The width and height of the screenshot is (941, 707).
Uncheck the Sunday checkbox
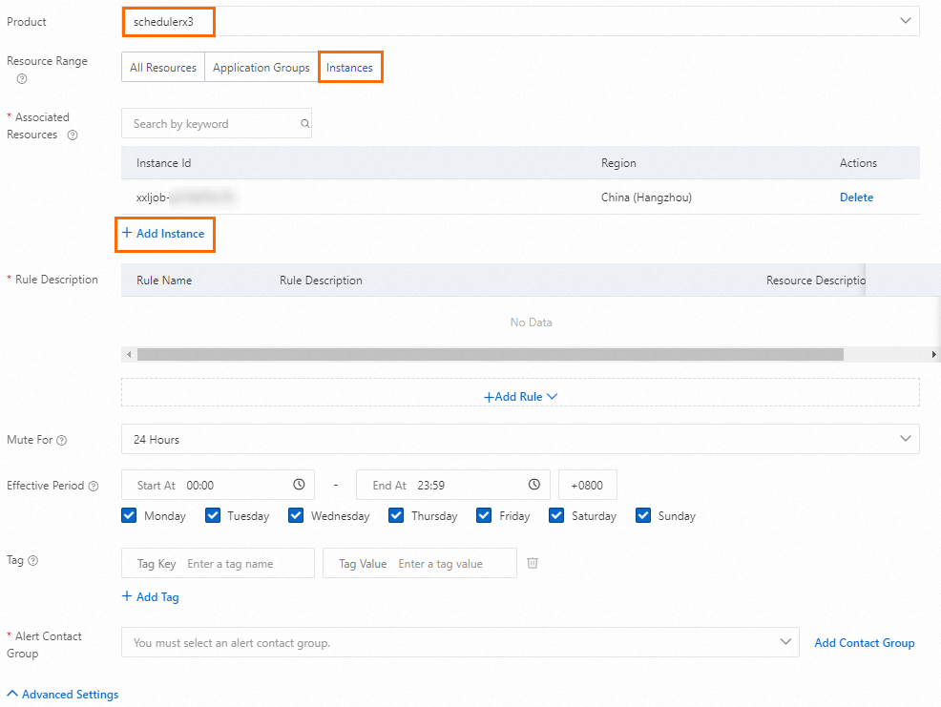point(643,515)
